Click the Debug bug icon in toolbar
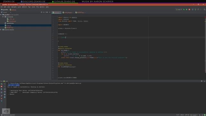Image resolution: width=206 pixels, height=116 pixels. 187,9
